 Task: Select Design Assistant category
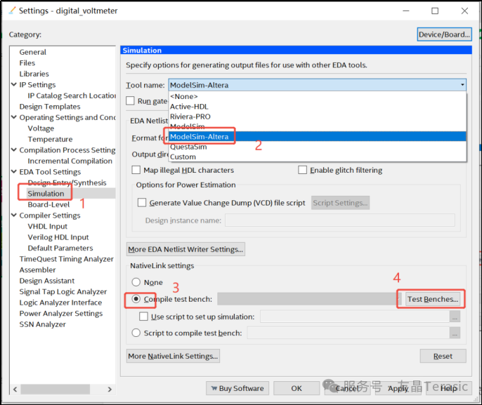[x=46, y=281]
